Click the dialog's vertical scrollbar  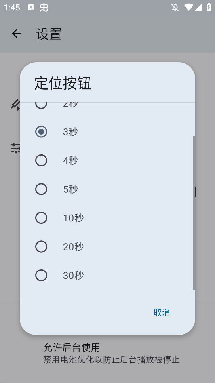point(194,213)
